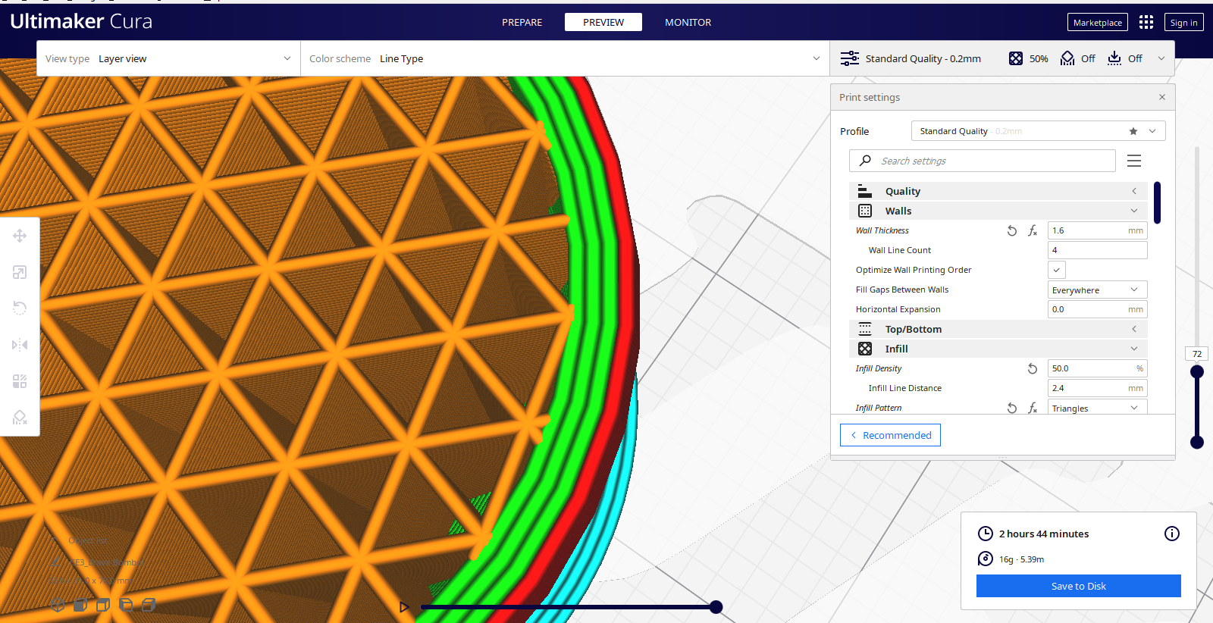Viewport: 1213px width, 623px height.
Task: Expand the Top/Bottom settings section
Action: click(998, 329)
